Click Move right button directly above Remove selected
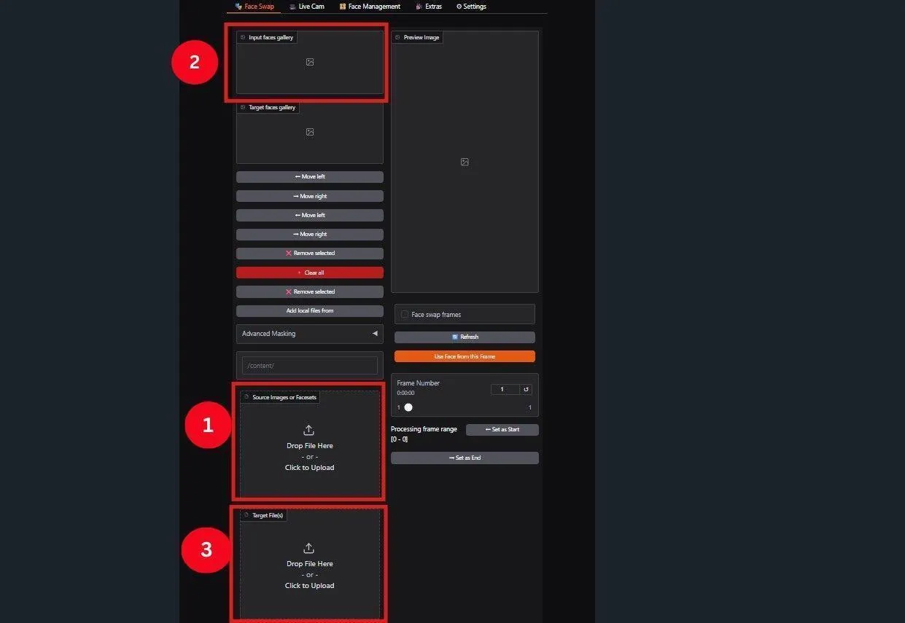905x623 pixels. pyautogui.click(x=310, y=235)
